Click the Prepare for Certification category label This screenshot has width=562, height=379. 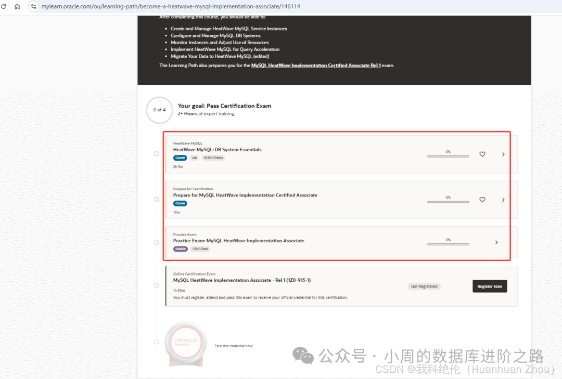pyautogui.click(x=193, y=189)
